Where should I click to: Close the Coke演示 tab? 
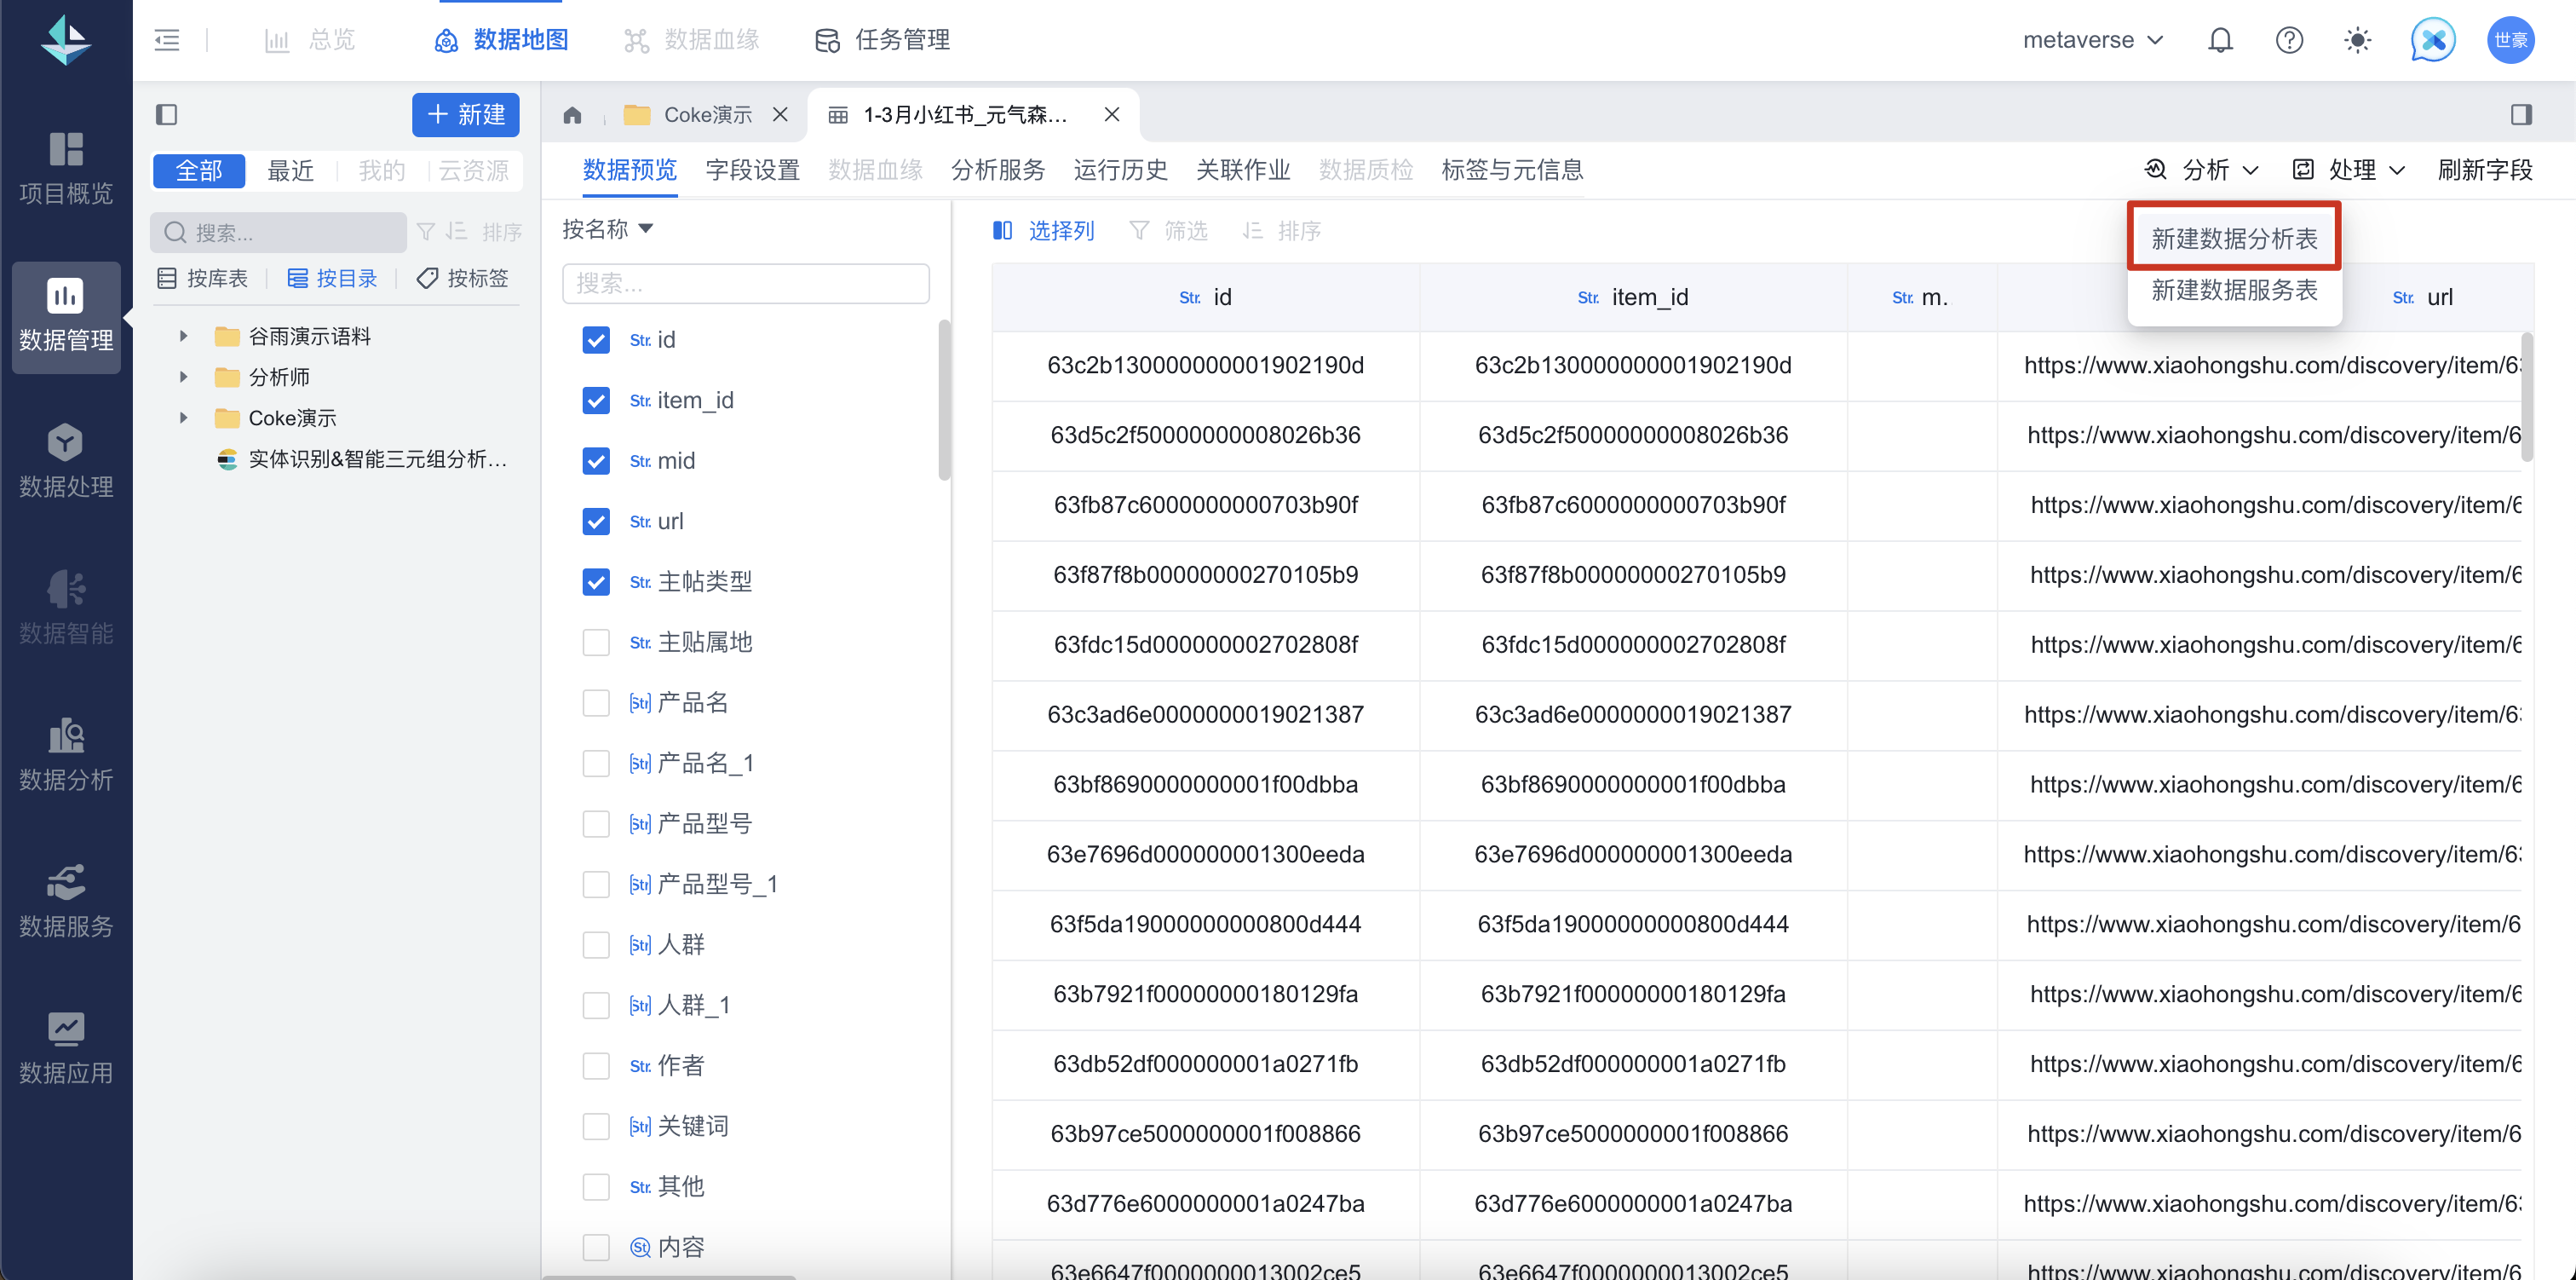click(780, 114)
